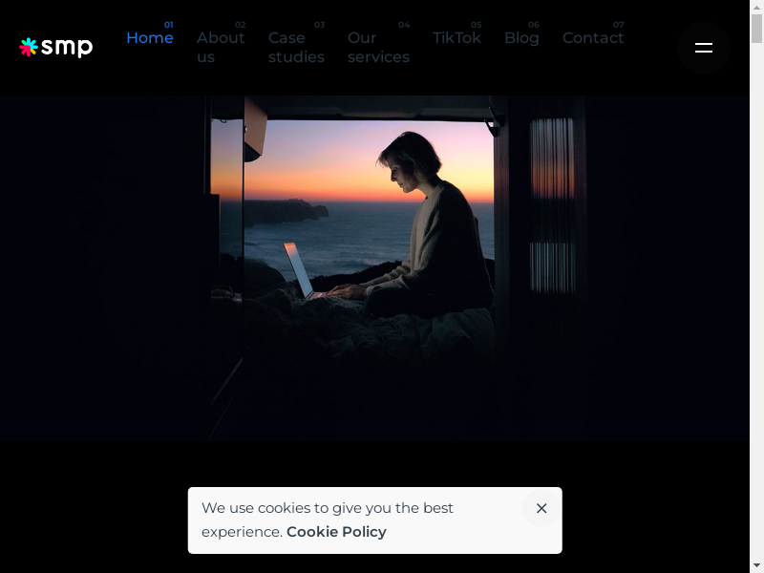This screenshot has height=573, width=764.
Task: Visit the TikTok page link
Action: [456, 37]
